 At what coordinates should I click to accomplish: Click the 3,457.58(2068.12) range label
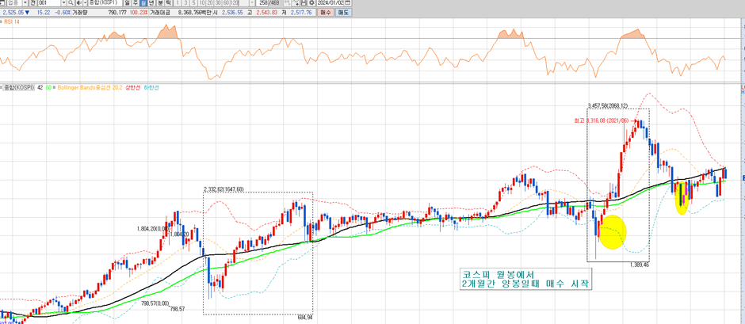point(608,105)
